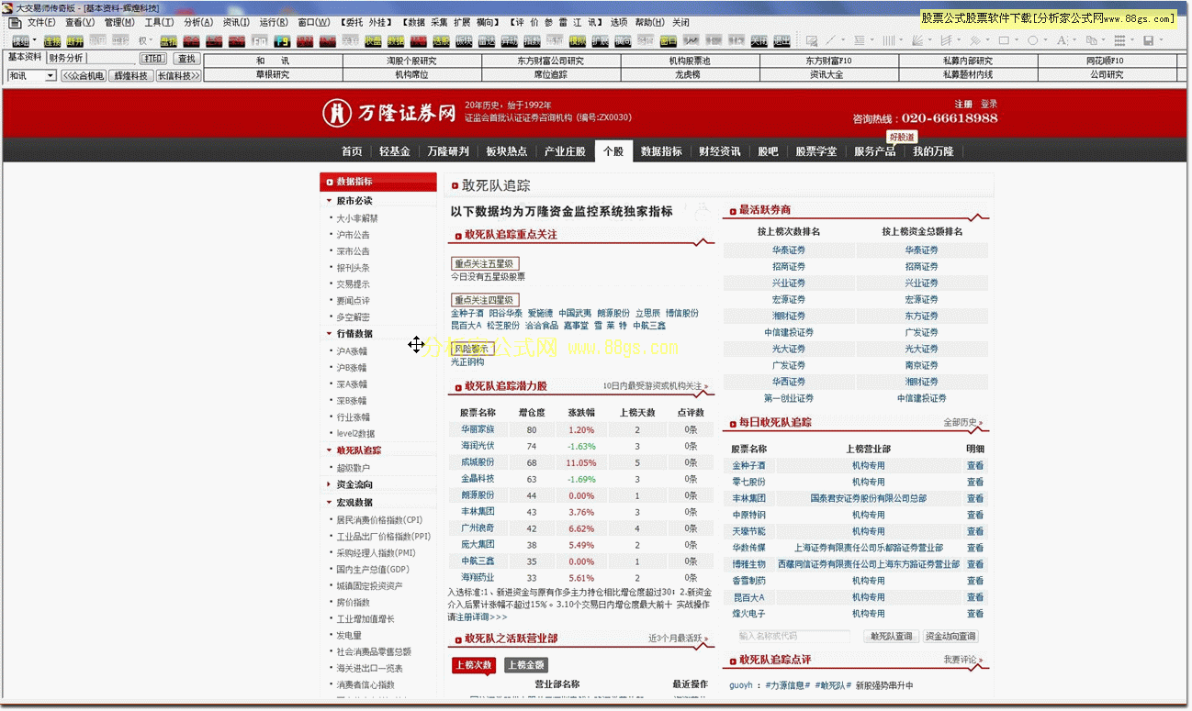Open the 华丽家族 stock link

pos(478,429)
